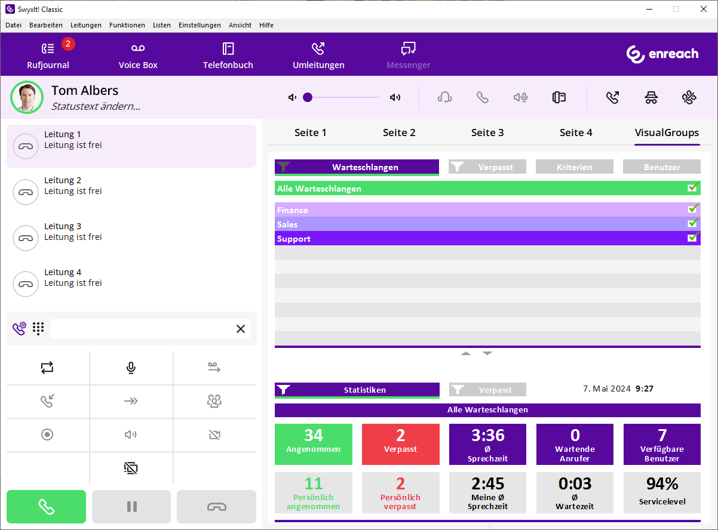Clear the dial input with X
The width and height of the screenshot is (718, 530).
241,329
